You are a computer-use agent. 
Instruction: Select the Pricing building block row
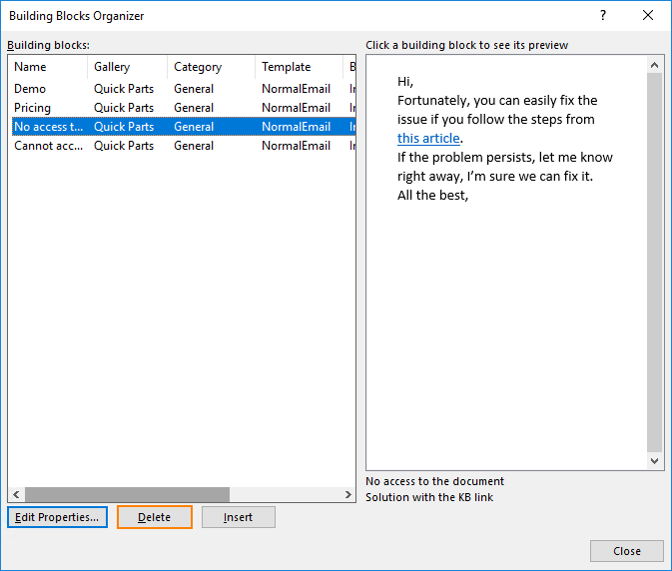point(184,108)
